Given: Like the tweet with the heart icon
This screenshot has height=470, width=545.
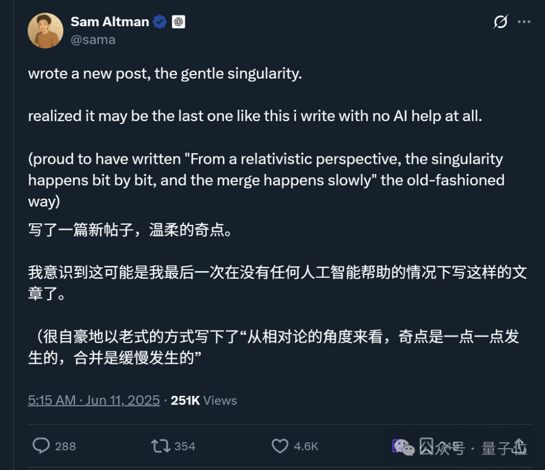Looking at the screenshot, I should [x=280, y=446].
